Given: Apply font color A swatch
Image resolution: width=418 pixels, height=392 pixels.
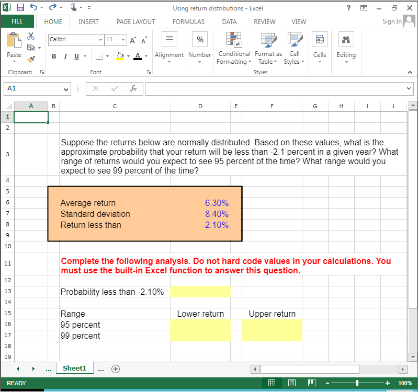Looking at the screenshot, I should pyautogui.click(x=138, y=56).
